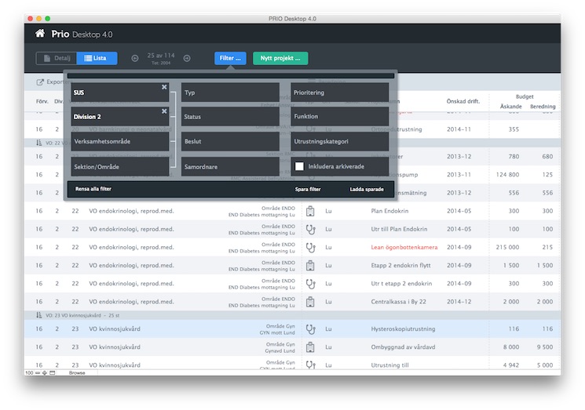Switch to Lista view
The height and width of the screenshot is (410, 585).
(97, 58)
